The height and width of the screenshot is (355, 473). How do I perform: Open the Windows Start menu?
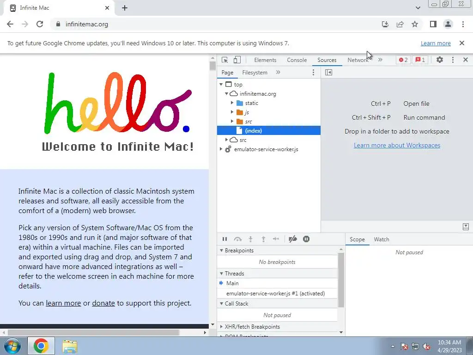coord(12,346)
